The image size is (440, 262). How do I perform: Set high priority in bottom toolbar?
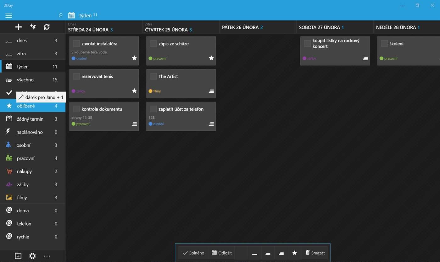(281, 253)
